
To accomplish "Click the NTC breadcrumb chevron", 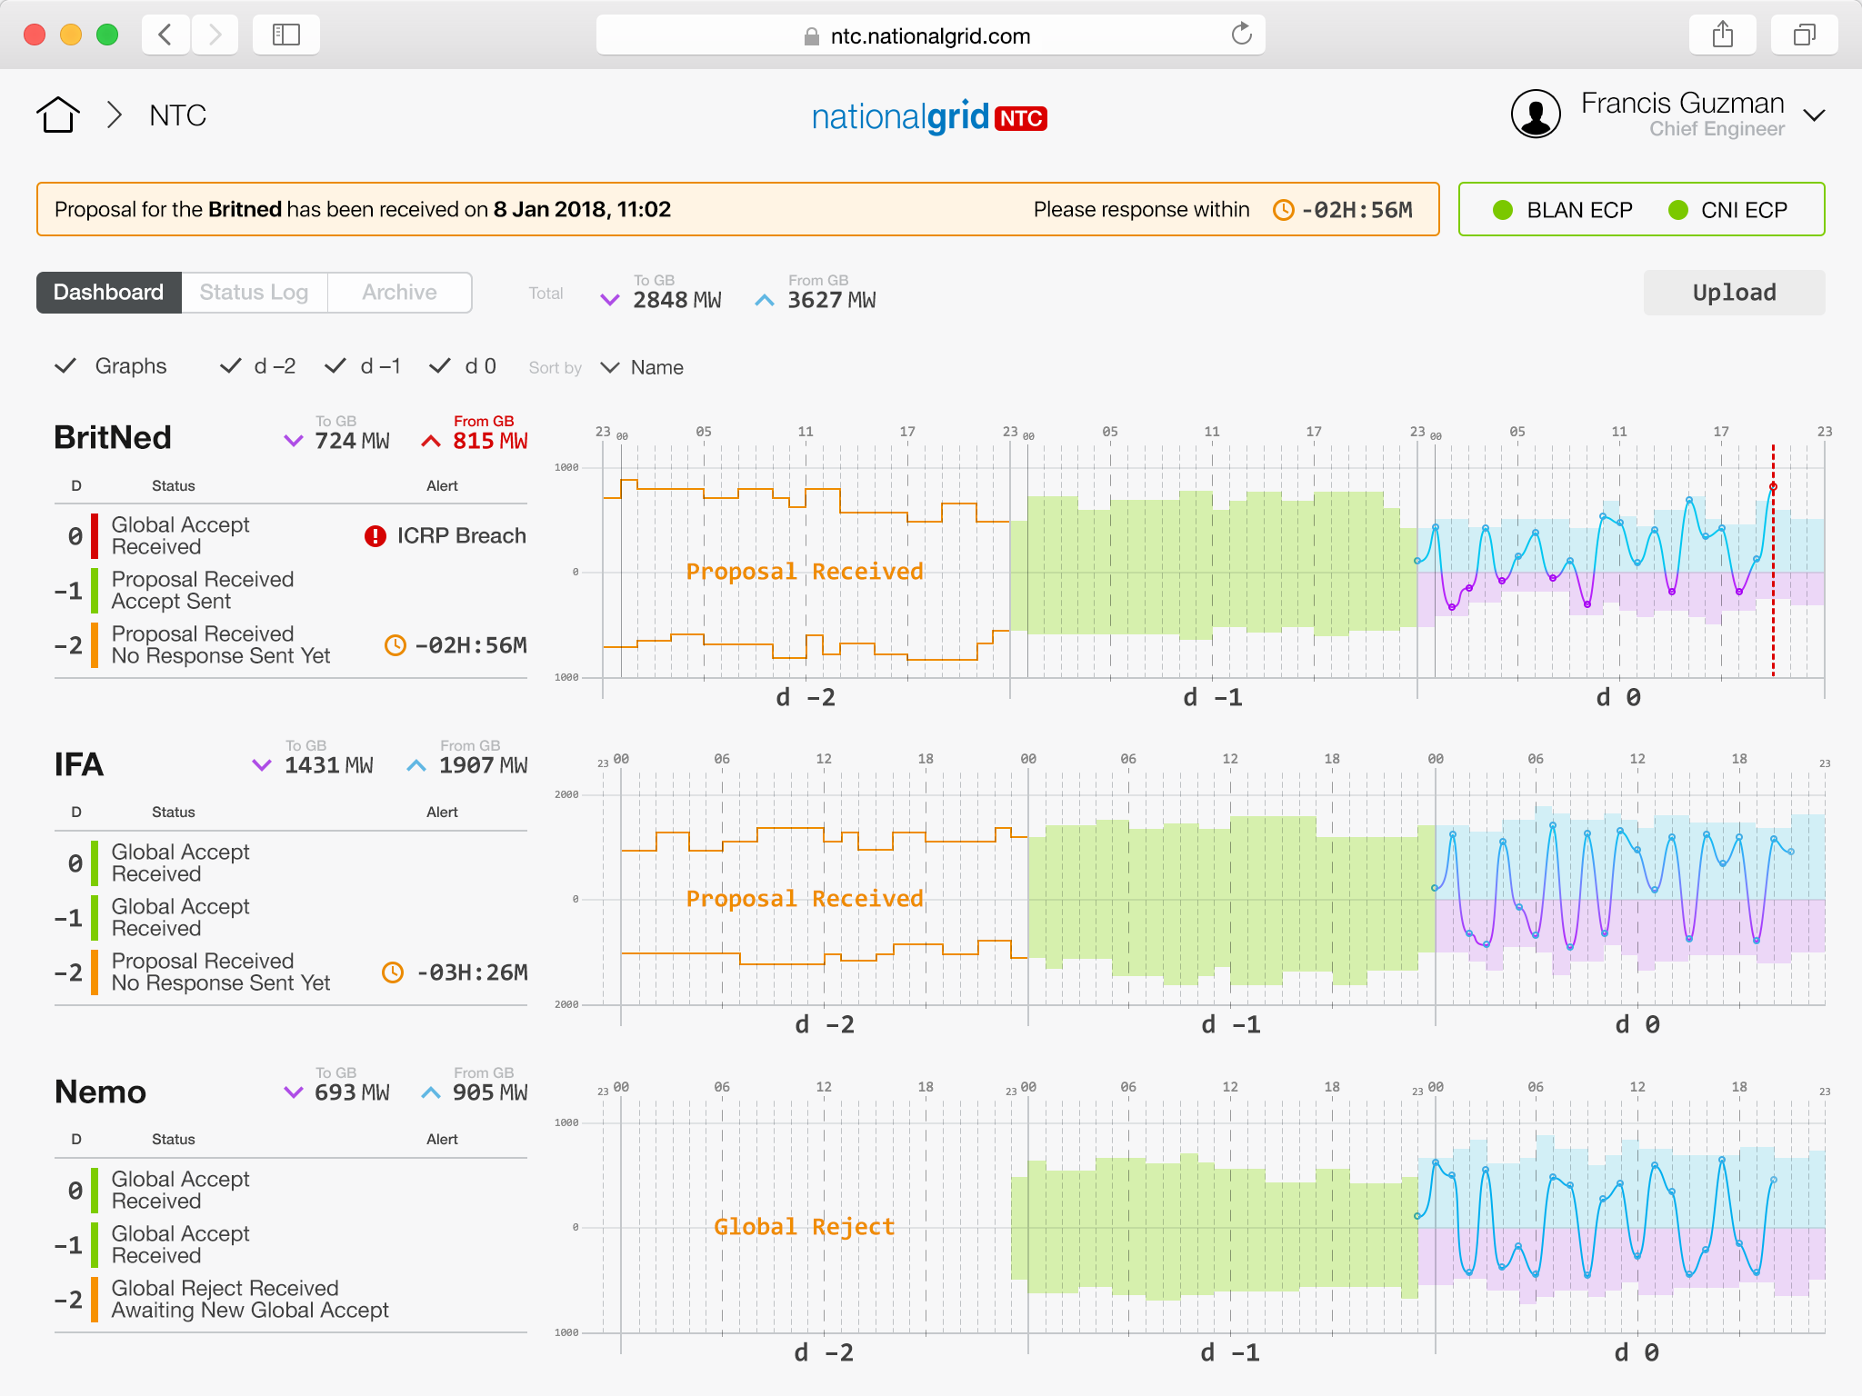I will tap(115, 115).
